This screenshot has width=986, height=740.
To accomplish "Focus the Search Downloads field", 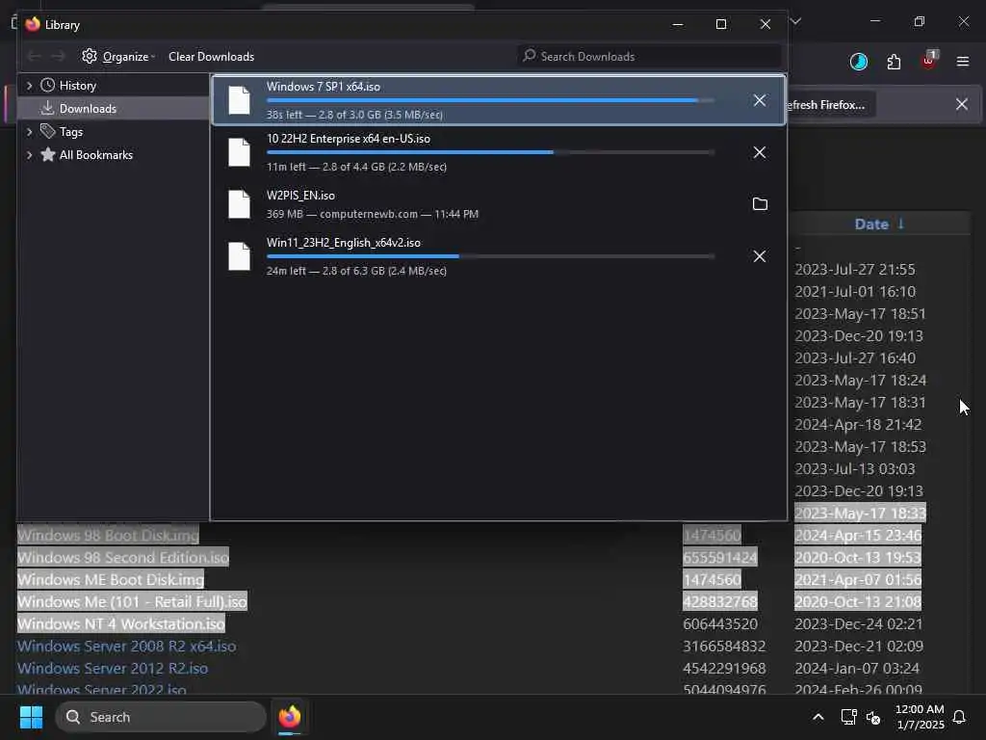I will (x=649, y=57).
